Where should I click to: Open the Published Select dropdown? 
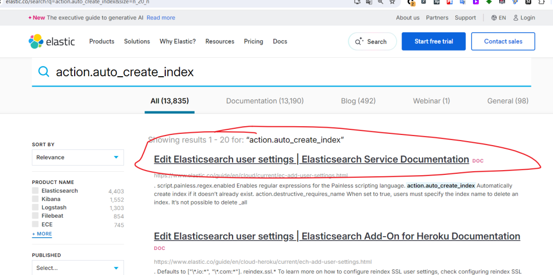click(x=78, y=268)
